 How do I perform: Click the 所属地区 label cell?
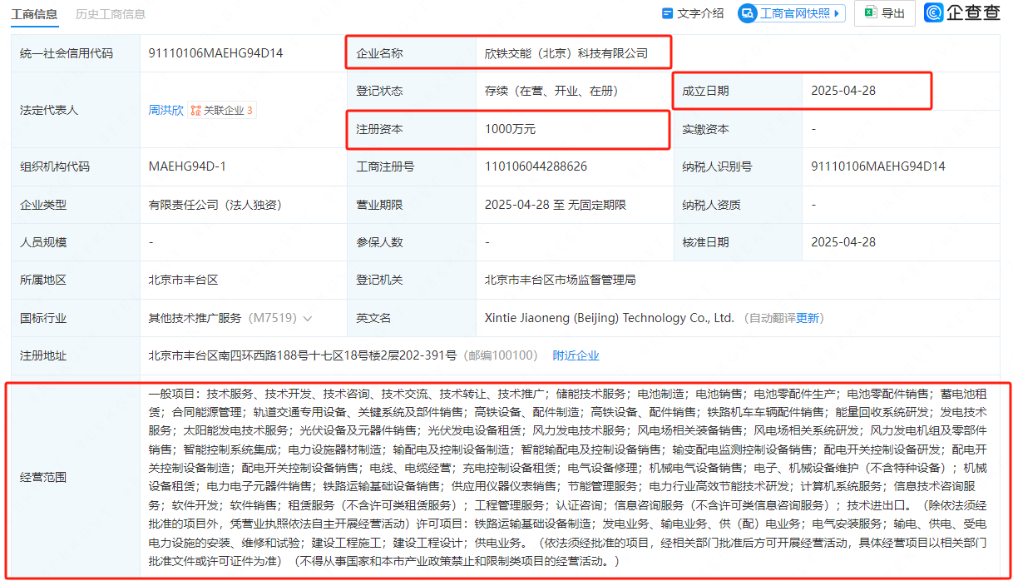click(76, 281)
